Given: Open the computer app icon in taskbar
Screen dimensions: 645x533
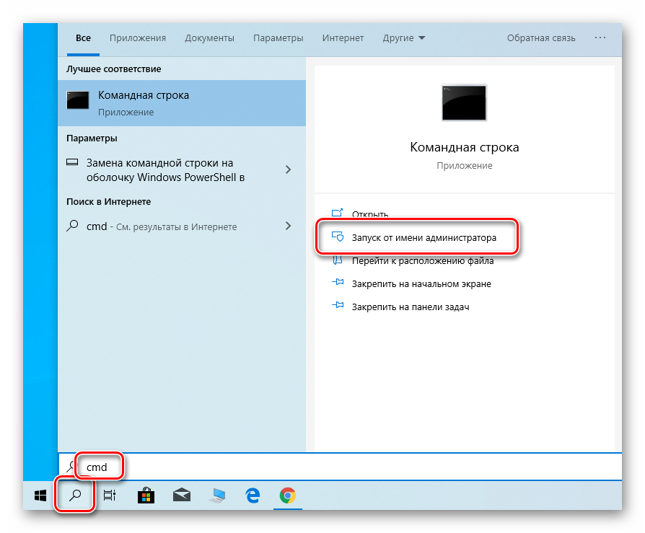Looking at the screenshot, I should point(217,495).
